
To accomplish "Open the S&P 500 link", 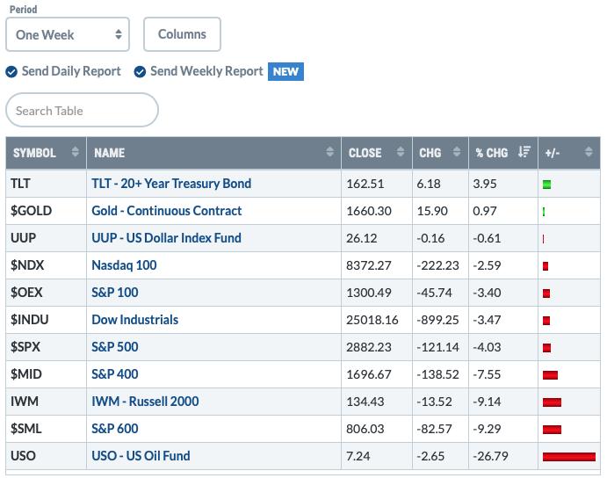I will pos(114,347).
